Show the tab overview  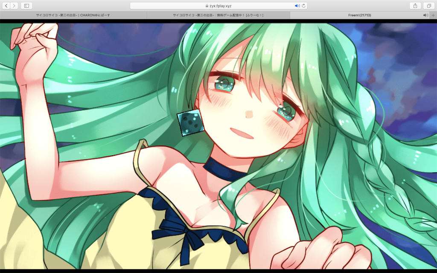pos(428,6)
